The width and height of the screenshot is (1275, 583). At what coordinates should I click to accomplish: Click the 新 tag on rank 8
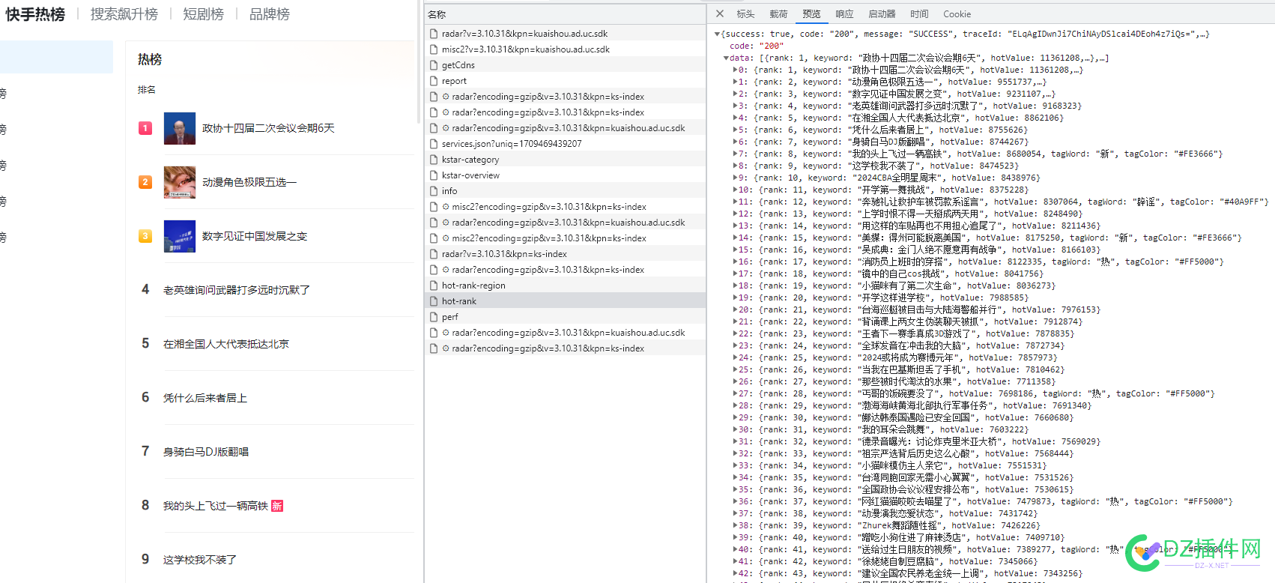(x=277, y=506)
